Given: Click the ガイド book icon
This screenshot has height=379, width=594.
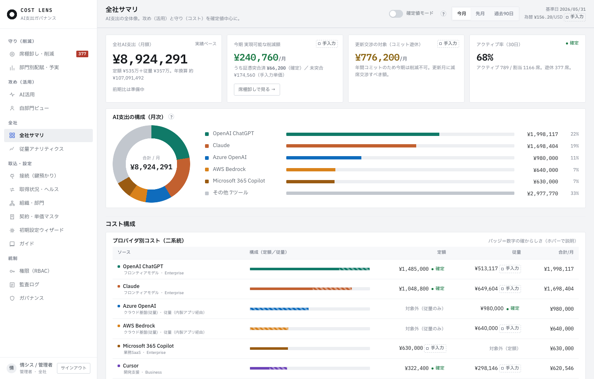Looking at the screenshot, I should point(12,244).
